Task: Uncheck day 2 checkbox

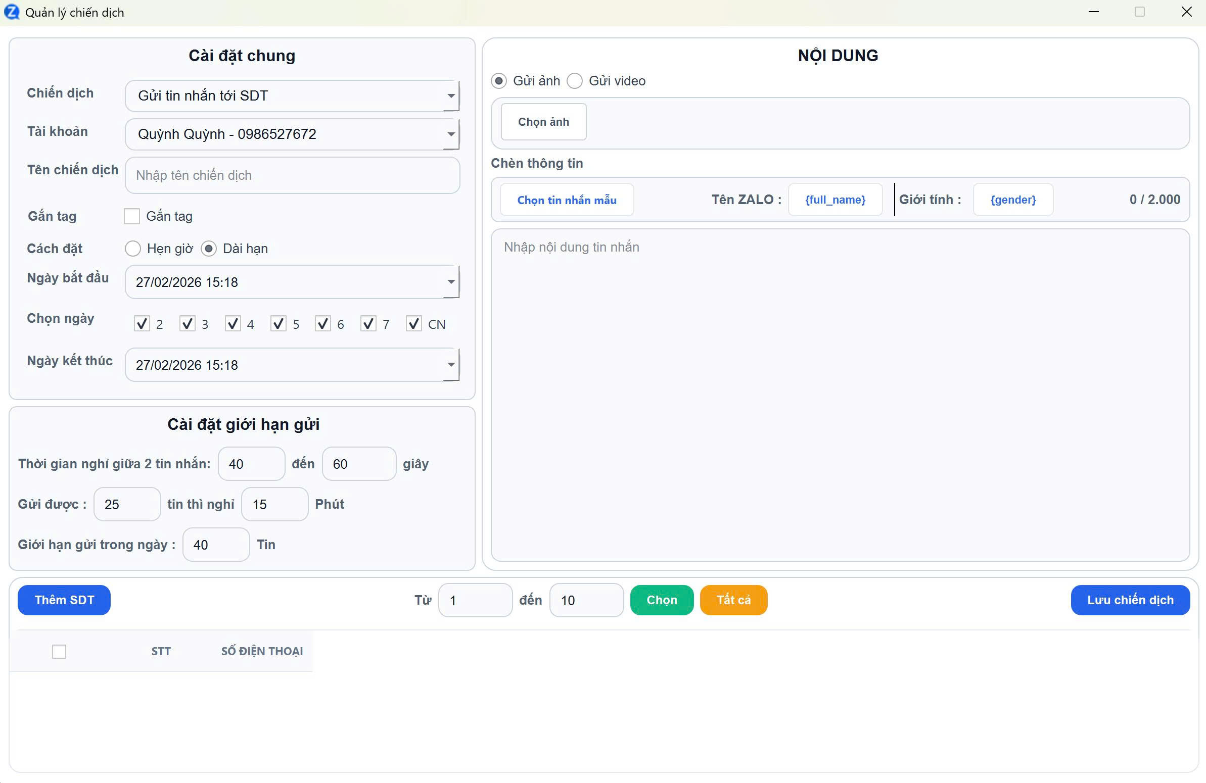Action: (x=142, y=324)
